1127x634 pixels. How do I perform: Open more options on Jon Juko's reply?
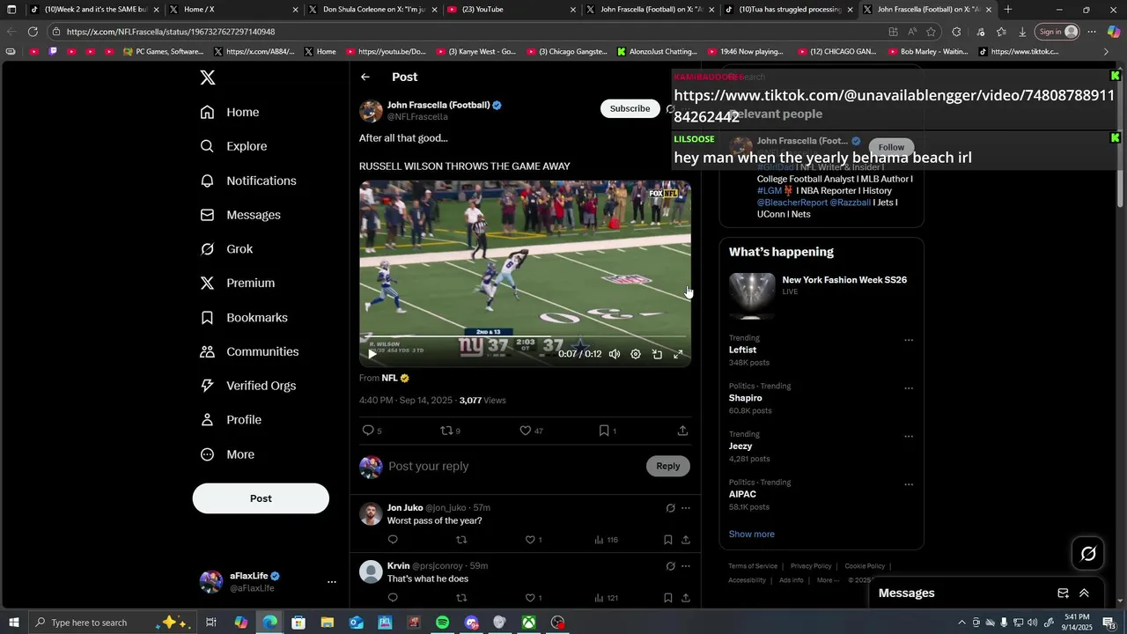686,508
